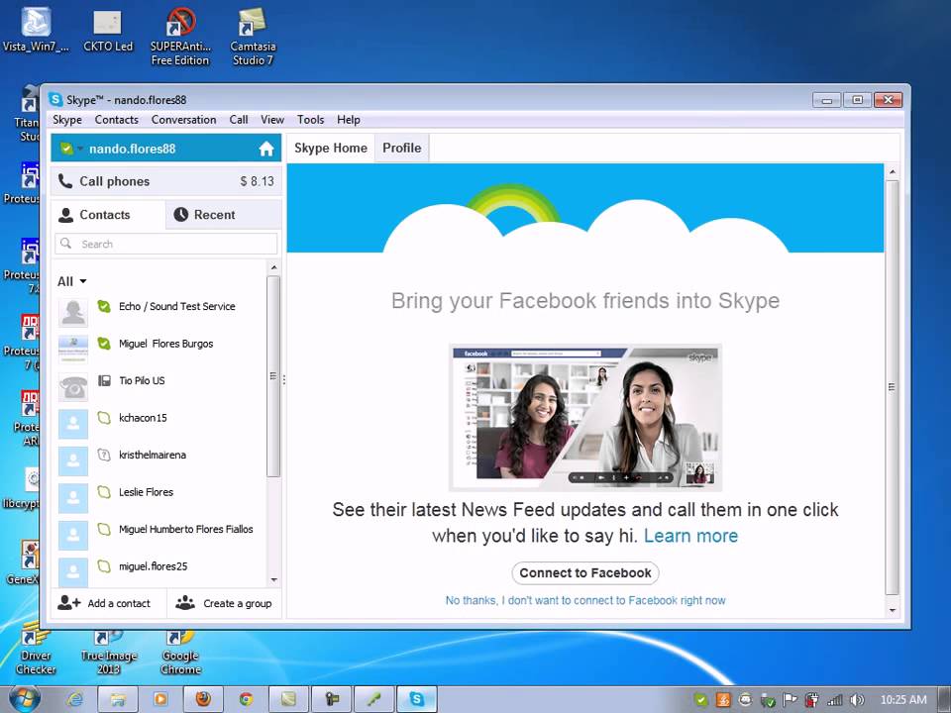Click the Windows Explorer taskbar icon

click(118, 699)
